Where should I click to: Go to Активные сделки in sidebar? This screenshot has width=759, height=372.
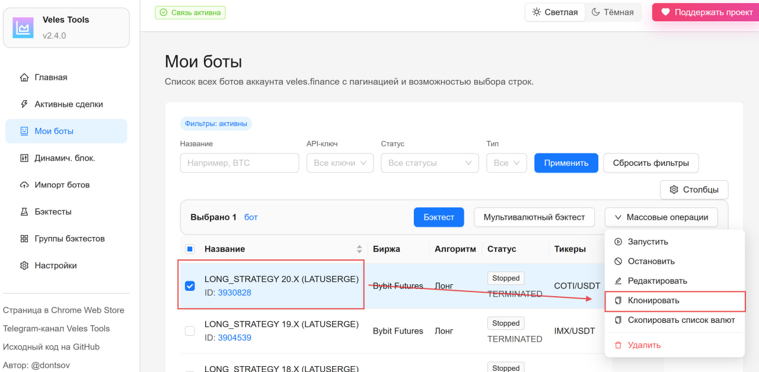point(66,104)
